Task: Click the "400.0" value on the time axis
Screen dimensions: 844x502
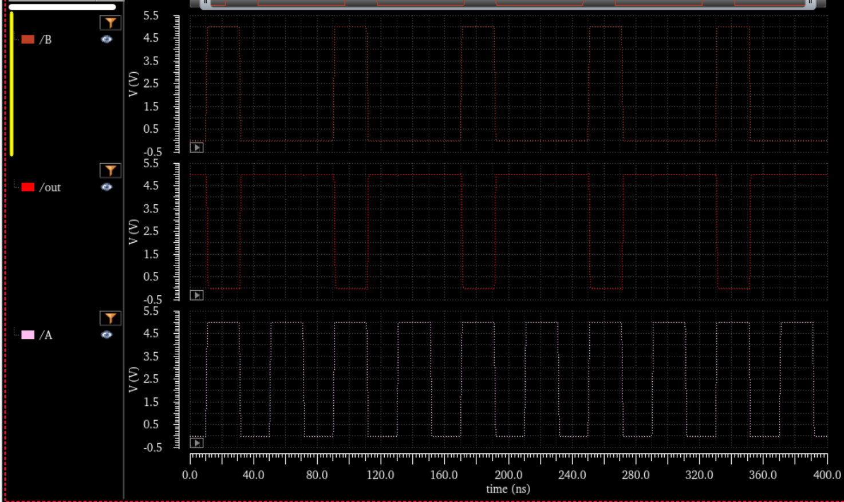Action: point(827,475)
